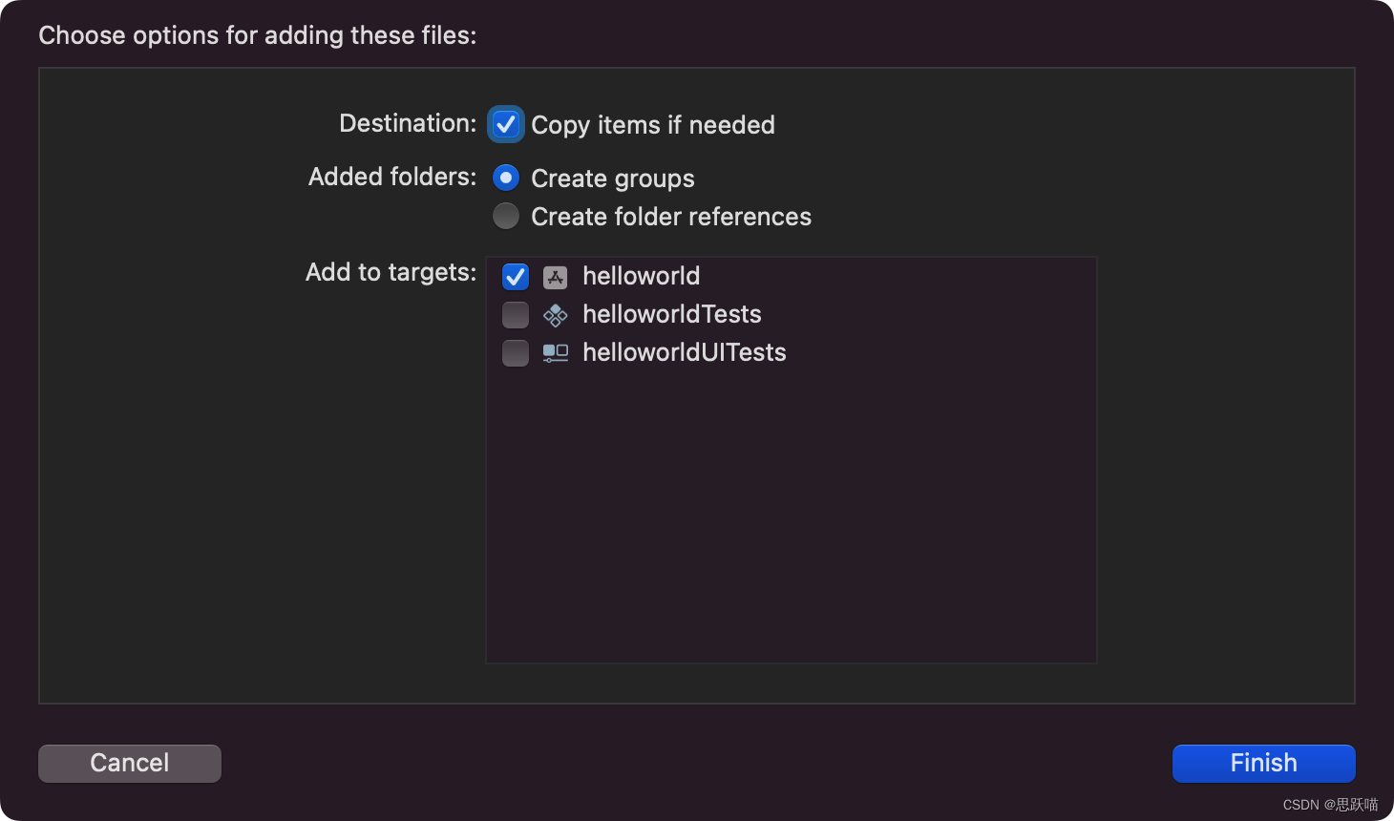Click the Add to targets label
The height and width of the screenshot is (821, 1394).
391,272
